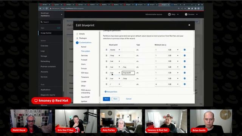Remove the /home partition row

(x=185, y=49)
